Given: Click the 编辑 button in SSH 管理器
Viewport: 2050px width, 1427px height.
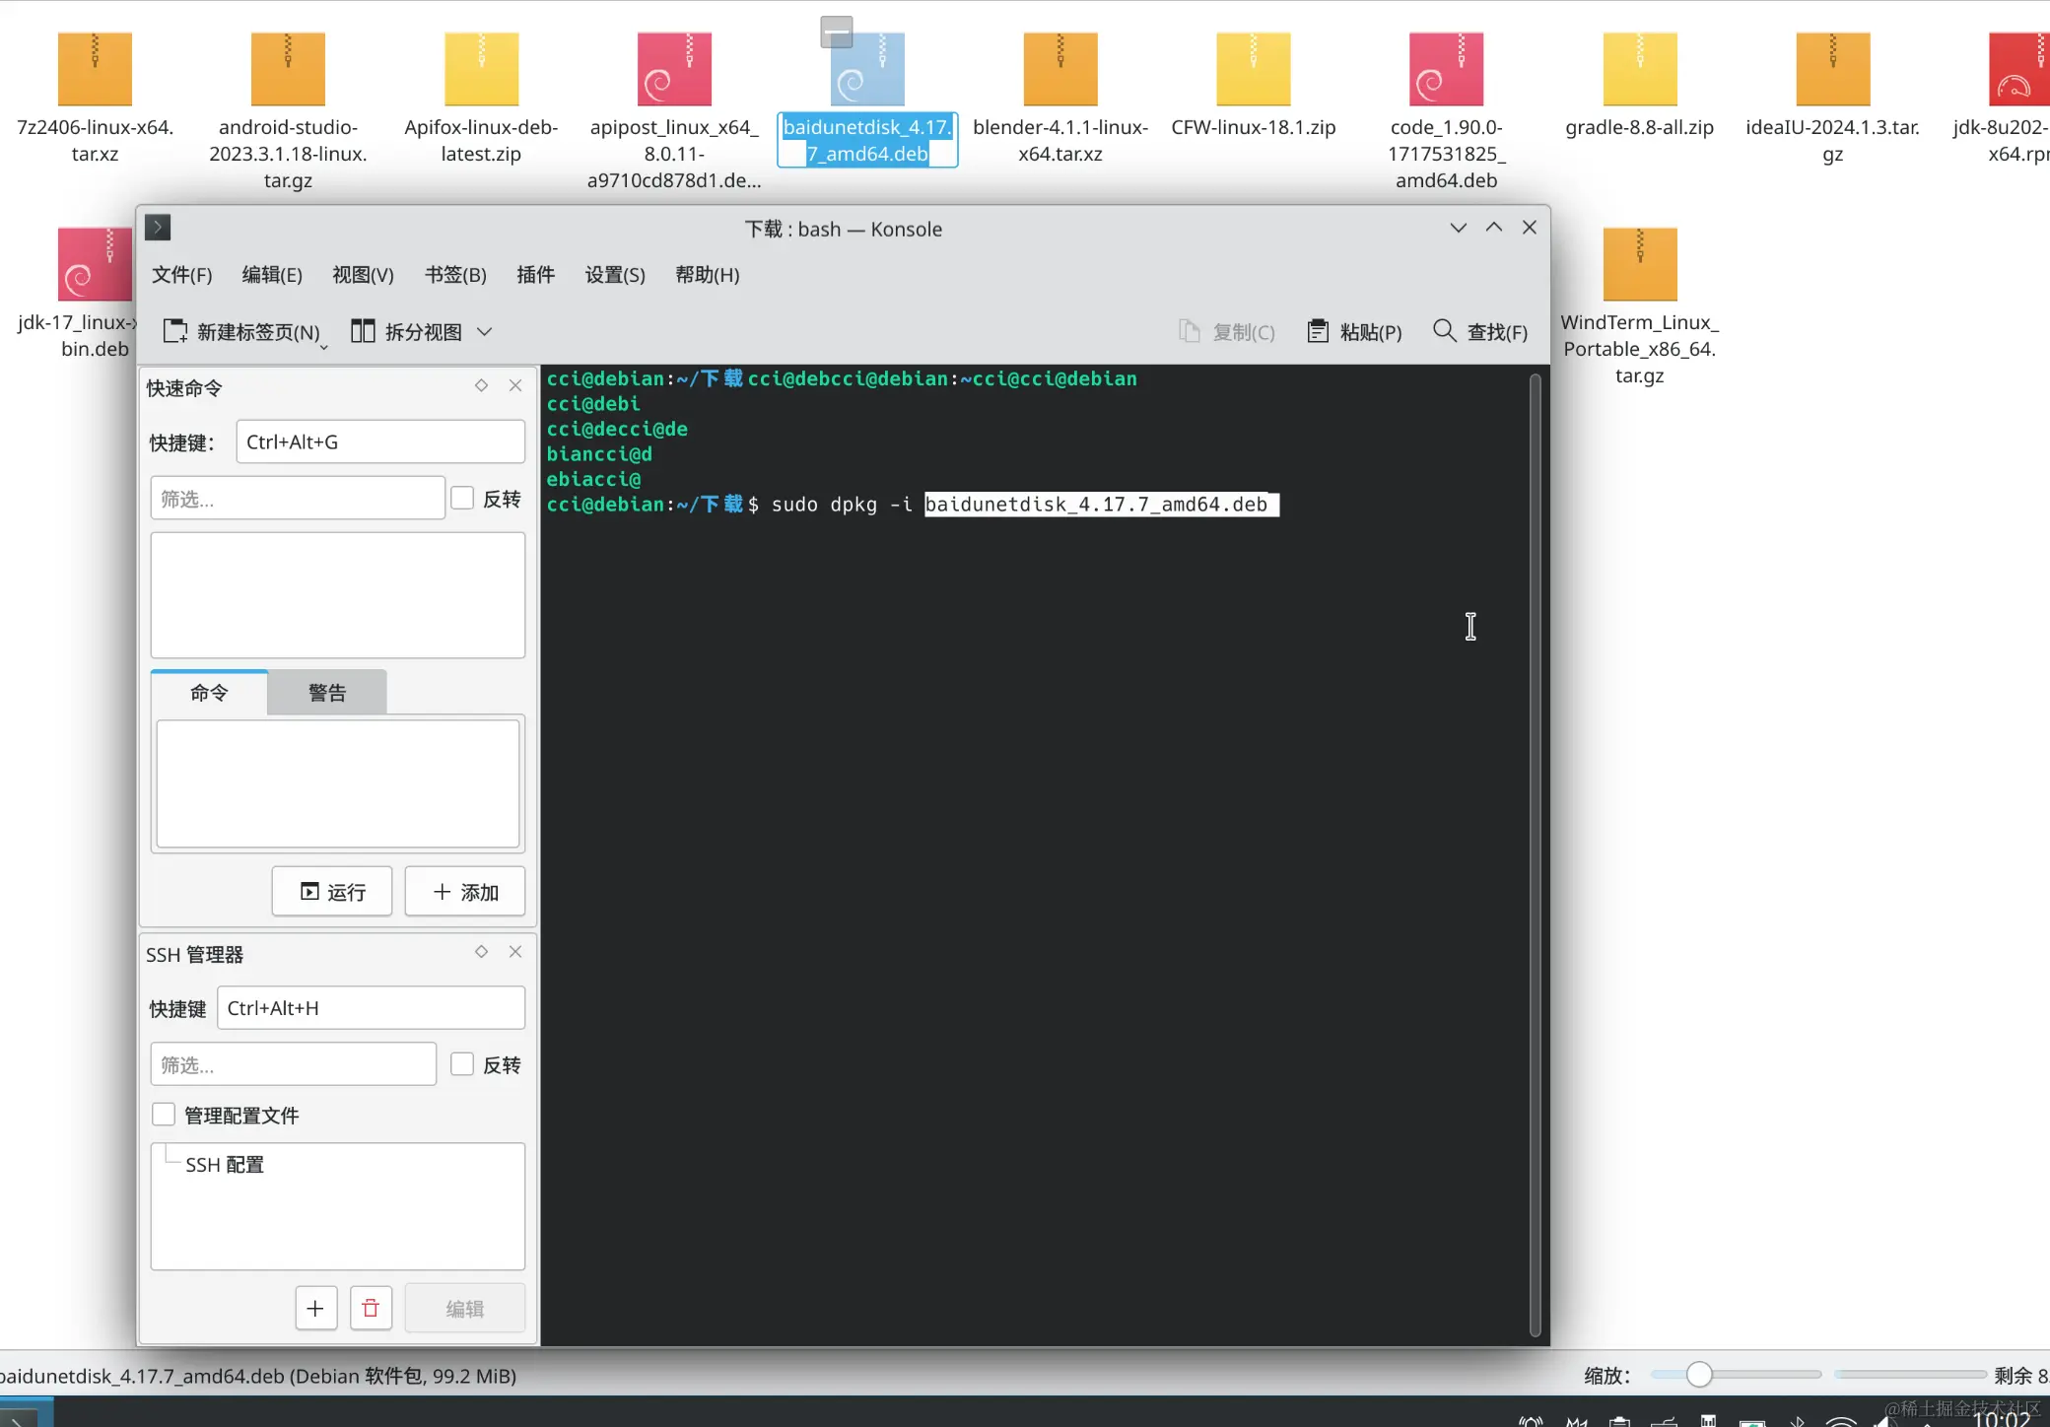Looking at the screenshot, I should 465,1309.
